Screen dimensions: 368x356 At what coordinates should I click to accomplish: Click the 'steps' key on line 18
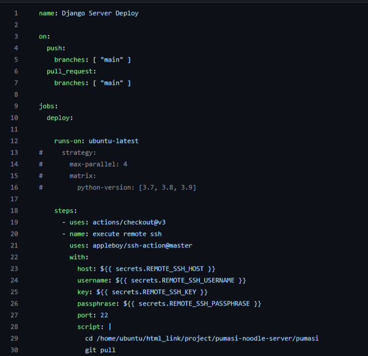tap(64, 211)
